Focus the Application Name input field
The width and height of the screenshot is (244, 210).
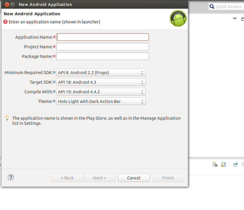(x=102, y=37)
